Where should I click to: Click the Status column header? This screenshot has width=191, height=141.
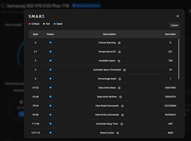(50, 34)
